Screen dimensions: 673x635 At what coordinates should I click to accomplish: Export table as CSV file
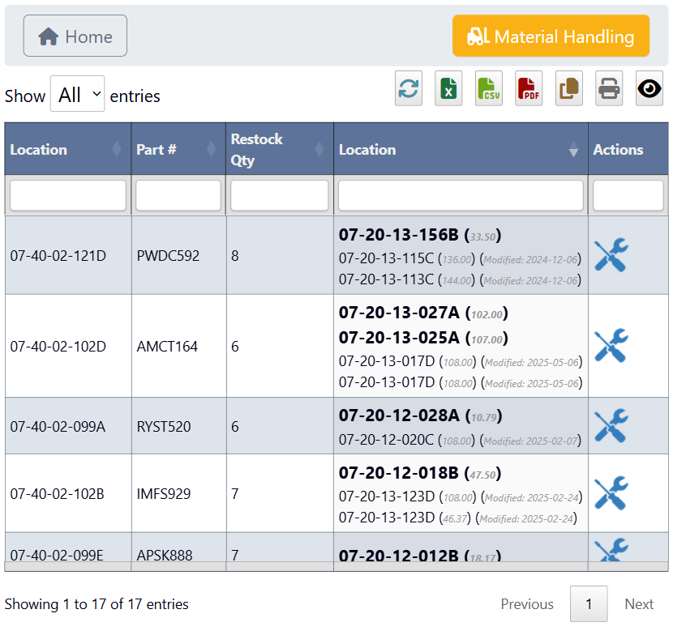(489, 88)
